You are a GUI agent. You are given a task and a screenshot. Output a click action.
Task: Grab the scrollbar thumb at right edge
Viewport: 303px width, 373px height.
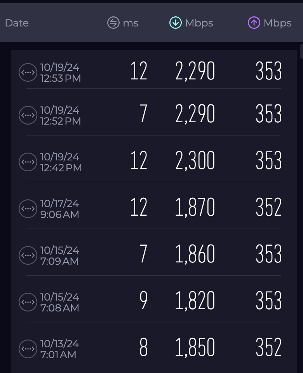tap(301, 51)
